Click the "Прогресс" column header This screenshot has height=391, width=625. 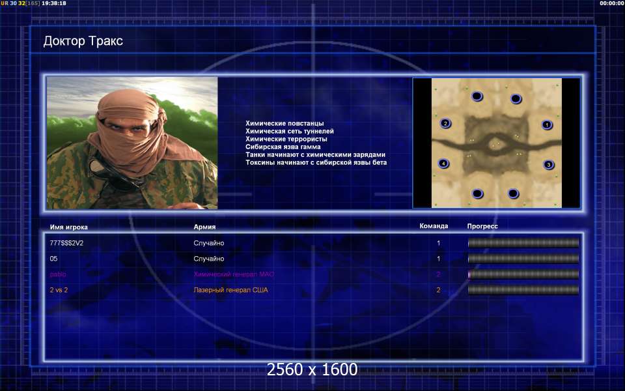click(x=482, y=226)
